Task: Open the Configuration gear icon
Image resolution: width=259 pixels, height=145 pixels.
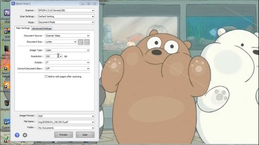Action: [x=25, y=135]
